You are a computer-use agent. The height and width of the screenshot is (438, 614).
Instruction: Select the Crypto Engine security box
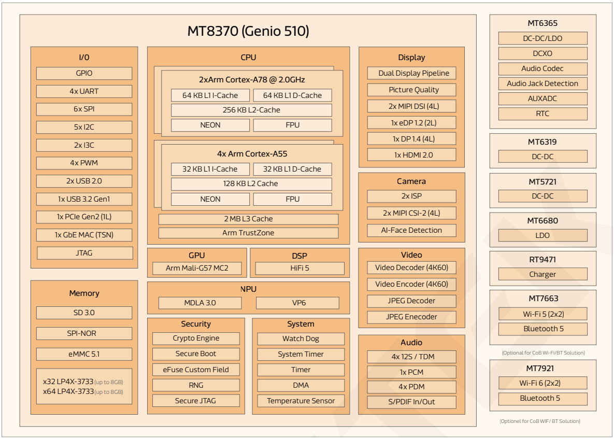tap(196, 338)
